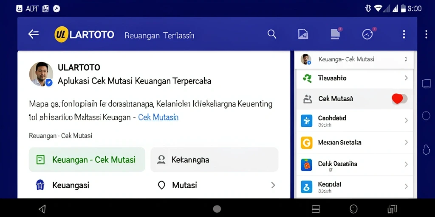Tap the rightmost navigation bar icon
This screenshot has height=217, width=435.
pos(392,209)
